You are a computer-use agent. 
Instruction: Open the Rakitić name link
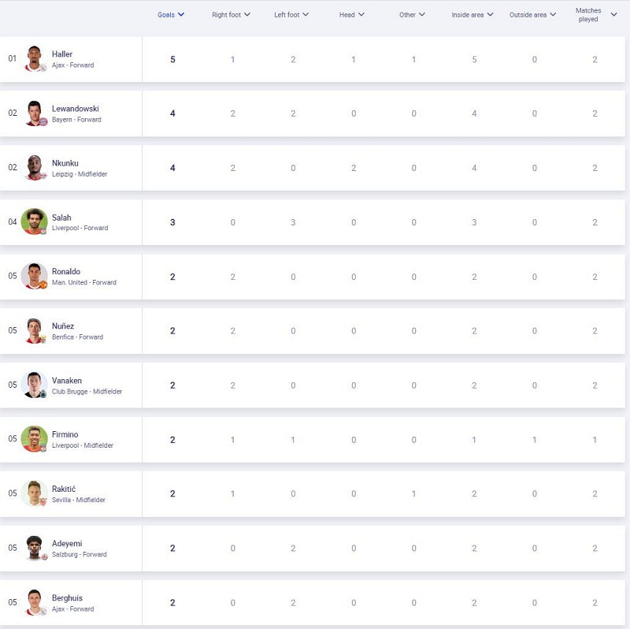tap(64, 489)
